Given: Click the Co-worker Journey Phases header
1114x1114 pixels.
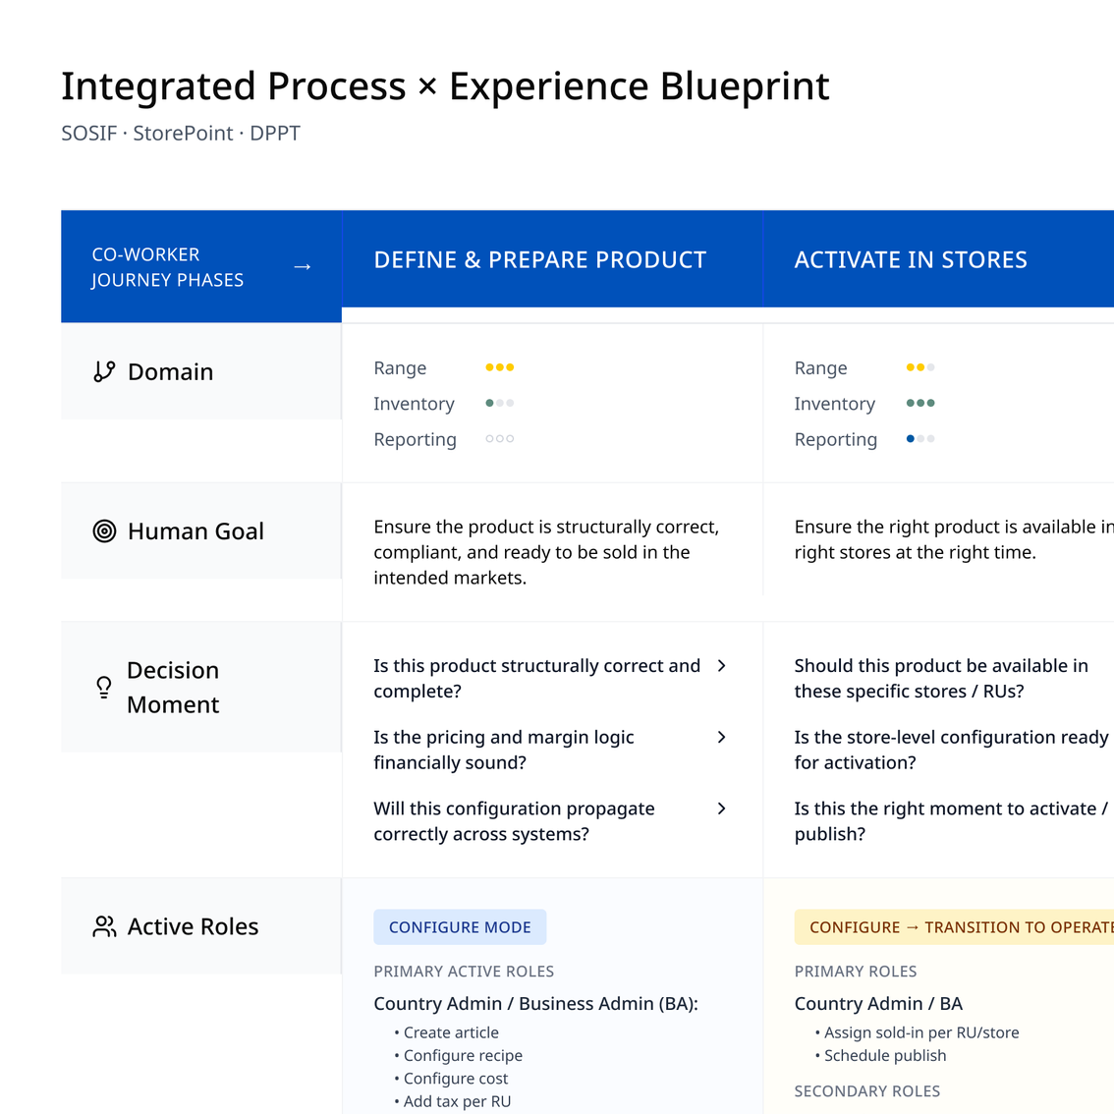Looking at the screenshot, I should click(x=201, y=266).
